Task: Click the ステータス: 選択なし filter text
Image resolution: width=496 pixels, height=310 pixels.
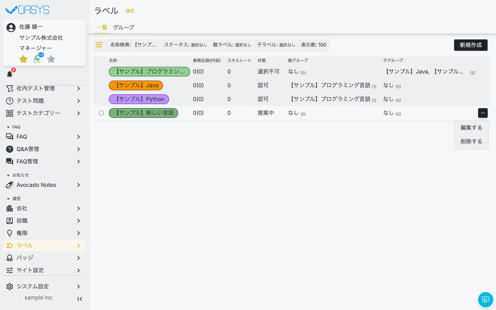Action: [x=185, y=45]
